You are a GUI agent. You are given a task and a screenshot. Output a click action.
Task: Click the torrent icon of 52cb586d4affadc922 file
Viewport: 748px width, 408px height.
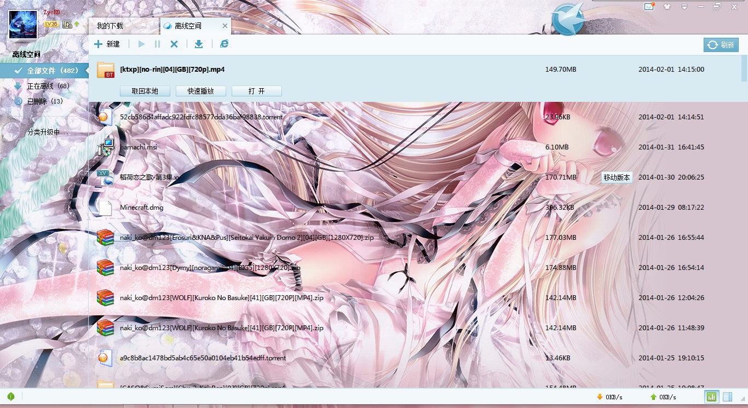[x=105, y=117]
